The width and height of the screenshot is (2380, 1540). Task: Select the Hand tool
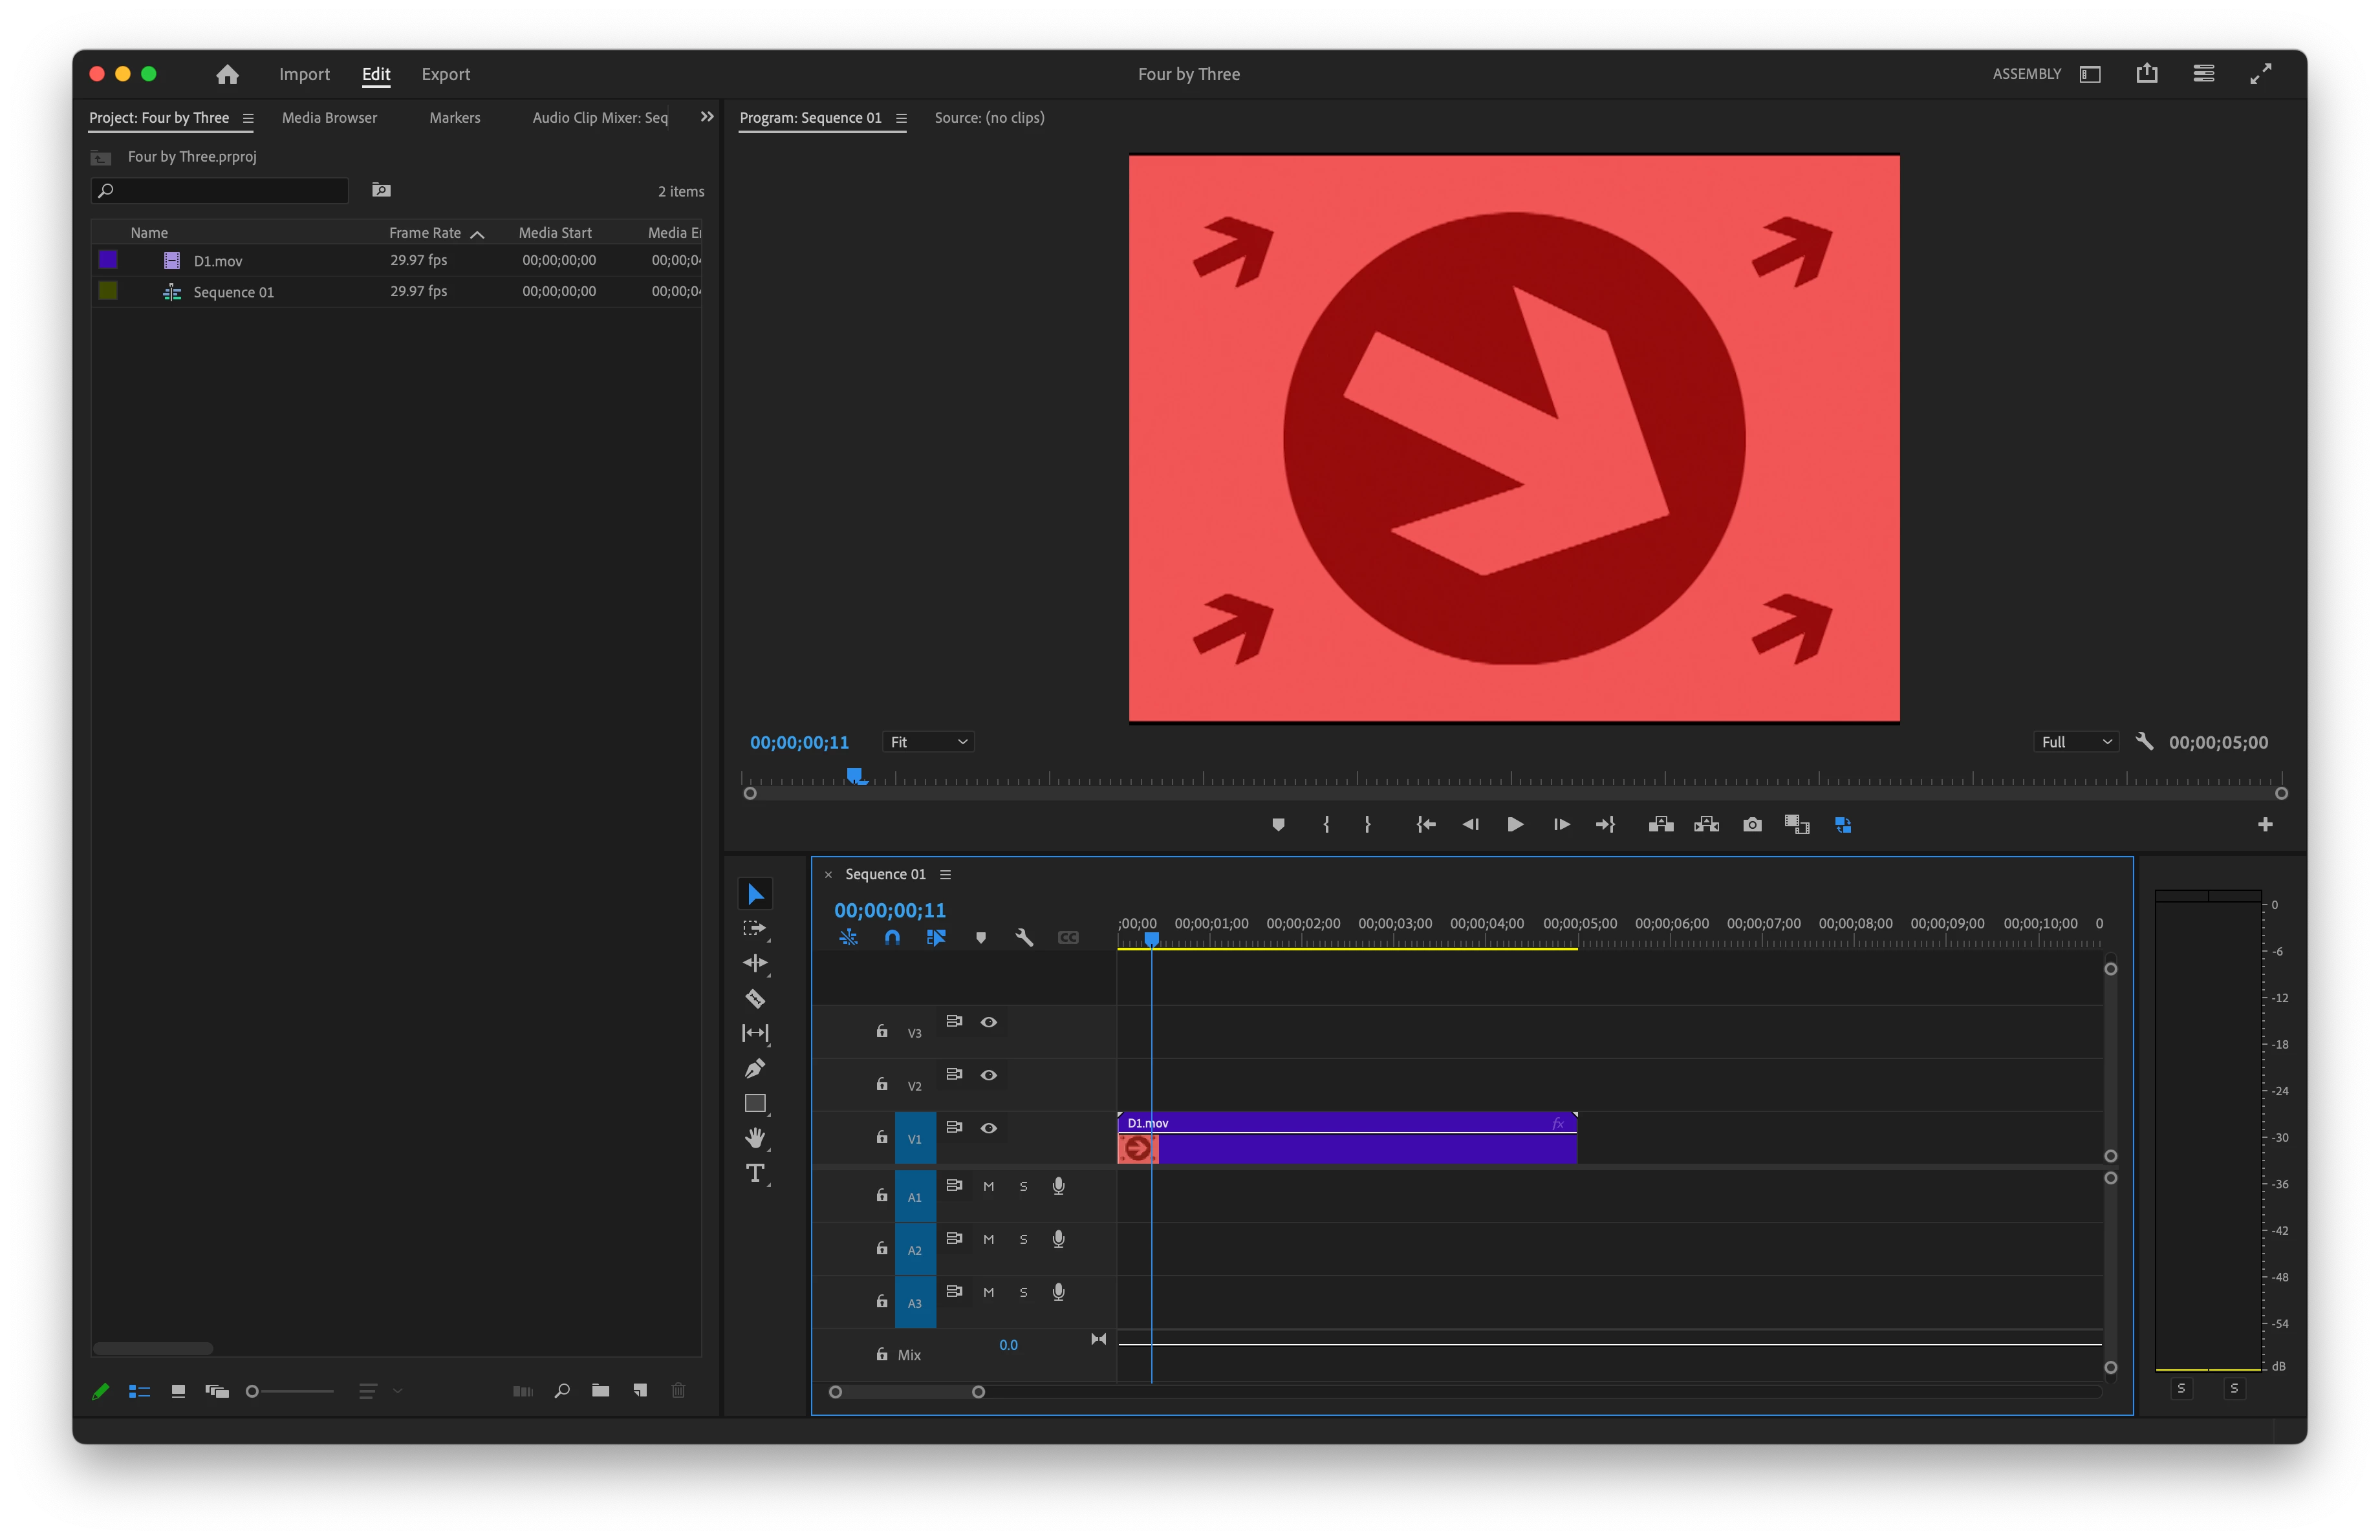point(755,1137)
